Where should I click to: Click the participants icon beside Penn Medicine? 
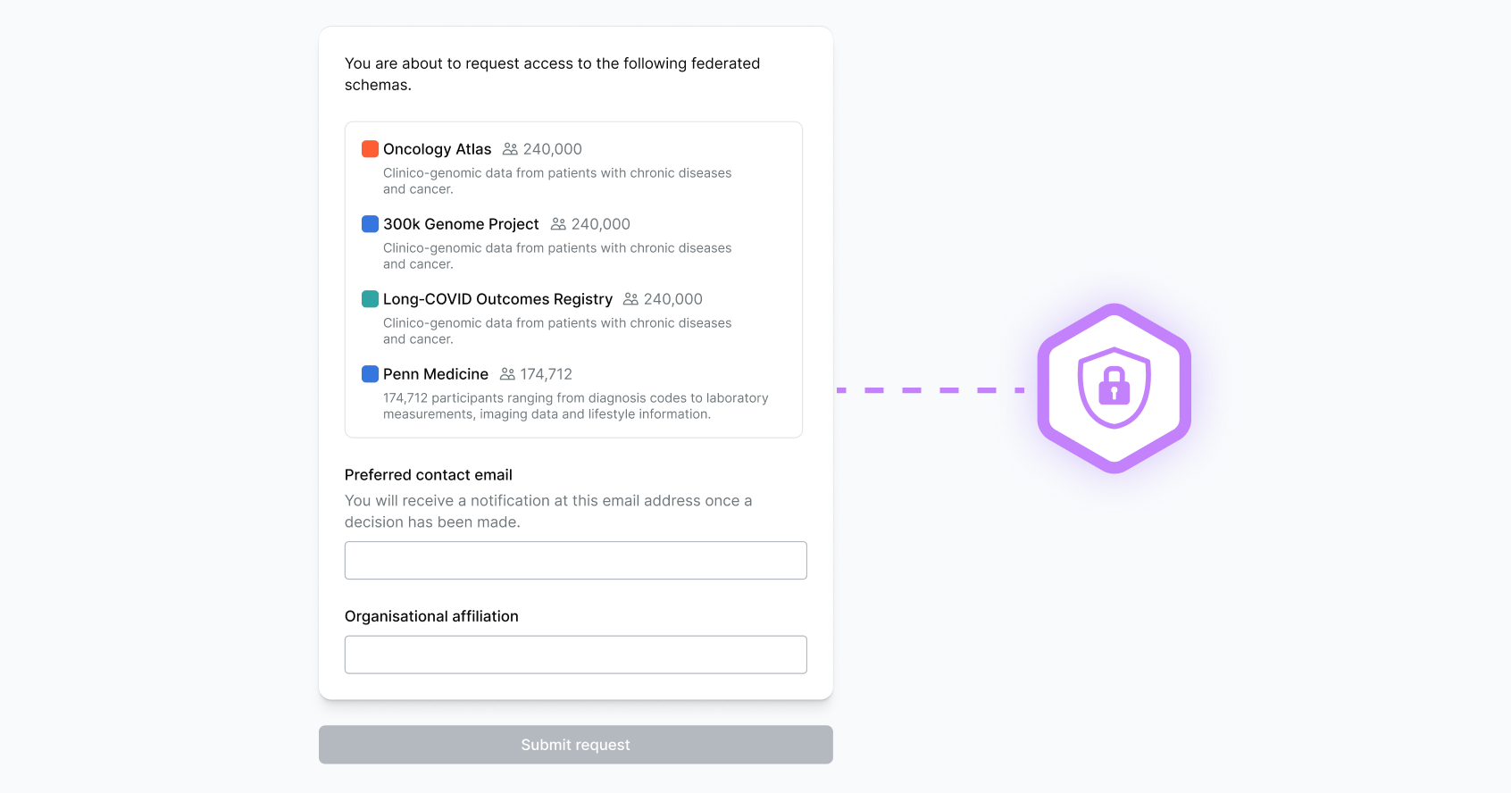[x=507, y=374]
